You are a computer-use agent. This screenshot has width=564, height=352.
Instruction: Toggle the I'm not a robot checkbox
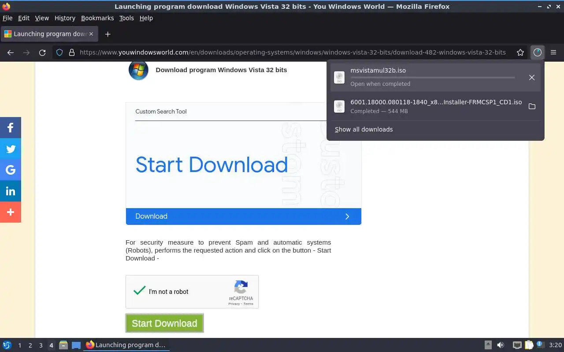pos(140,291)
